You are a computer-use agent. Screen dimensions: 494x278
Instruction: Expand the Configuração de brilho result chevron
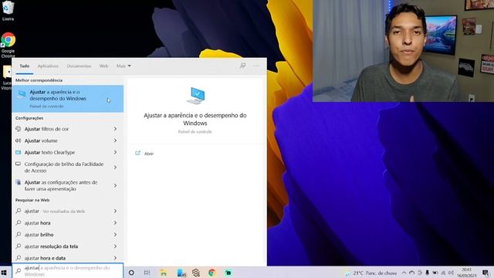click(x=115, y=167)
